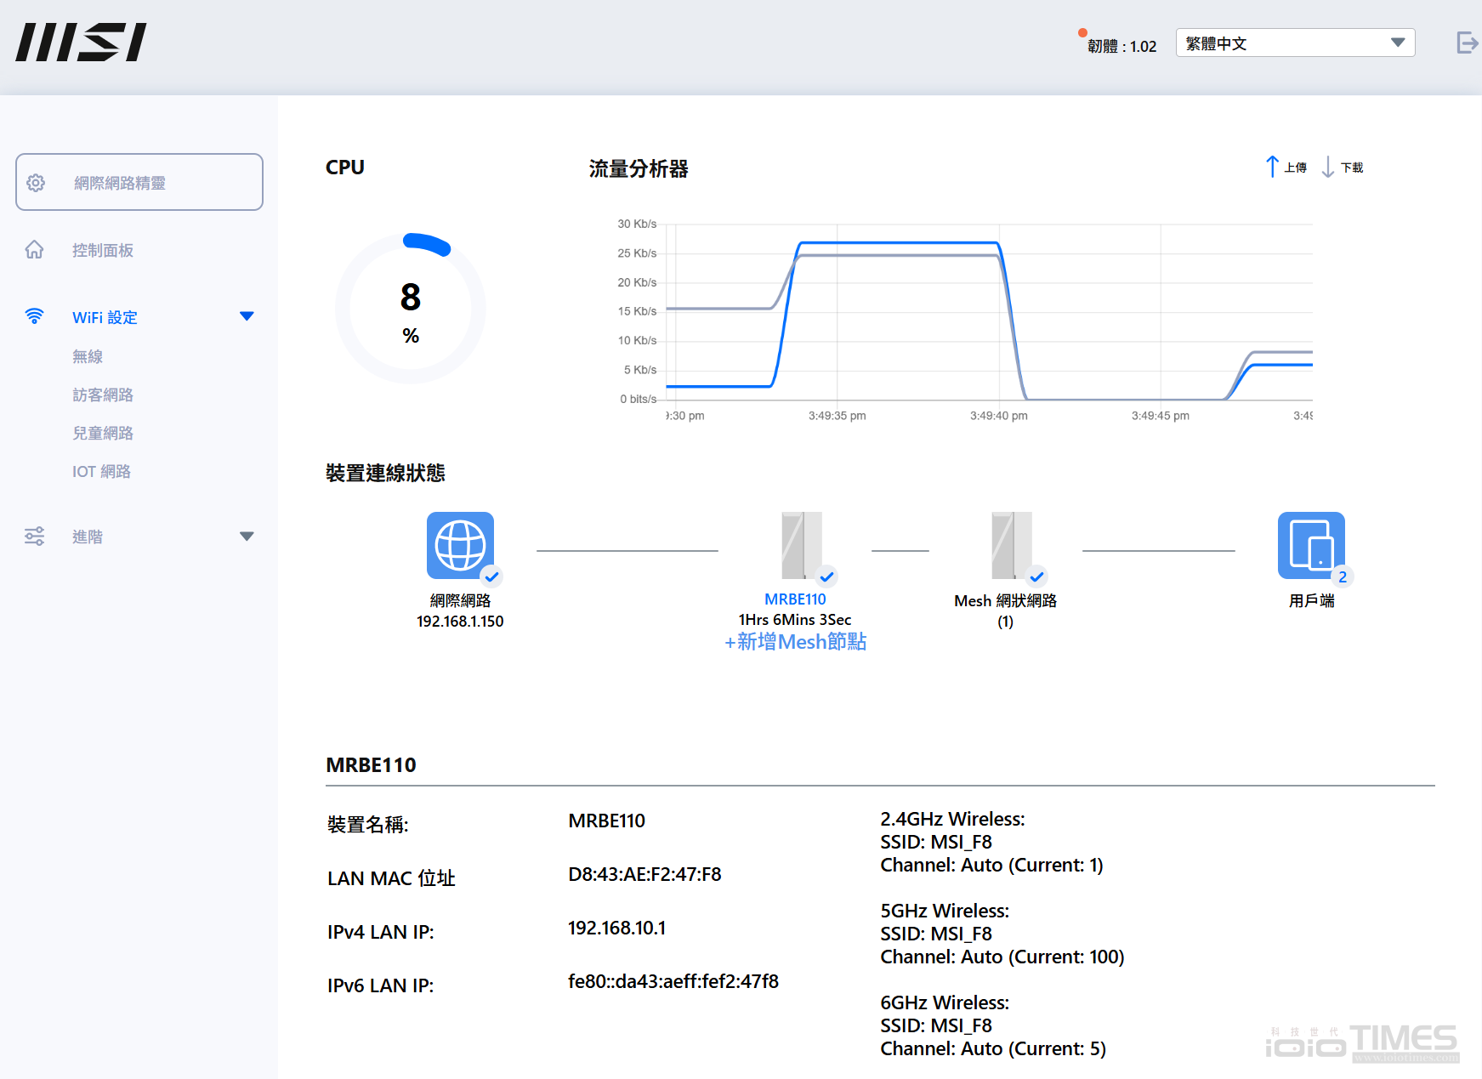Select 無線 in the sidebar menu
The height and width of the screenshot is (1079, 1482).
tap(87, 355)
